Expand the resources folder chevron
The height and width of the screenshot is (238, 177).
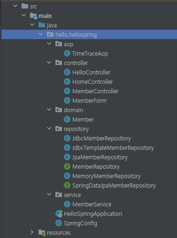[32, 232]
